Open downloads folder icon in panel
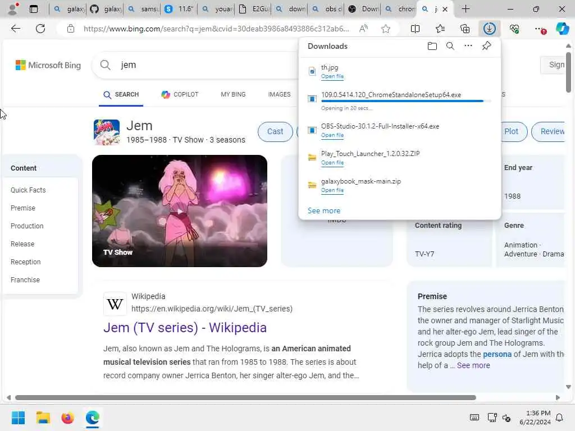This screenshot has width=575, height=431. point(432,46)
